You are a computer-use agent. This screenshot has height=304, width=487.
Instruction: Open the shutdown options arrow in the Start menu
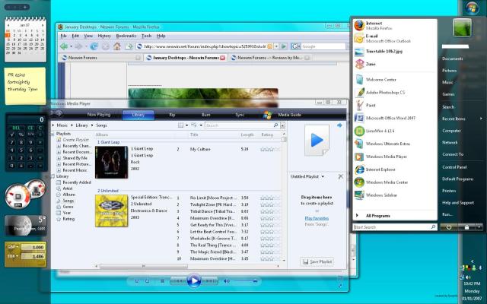point(479,227)
